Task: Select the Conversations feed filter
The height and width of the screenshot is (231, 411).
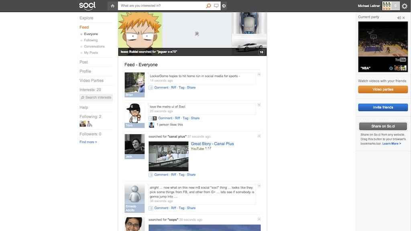Action: point(94,47)
